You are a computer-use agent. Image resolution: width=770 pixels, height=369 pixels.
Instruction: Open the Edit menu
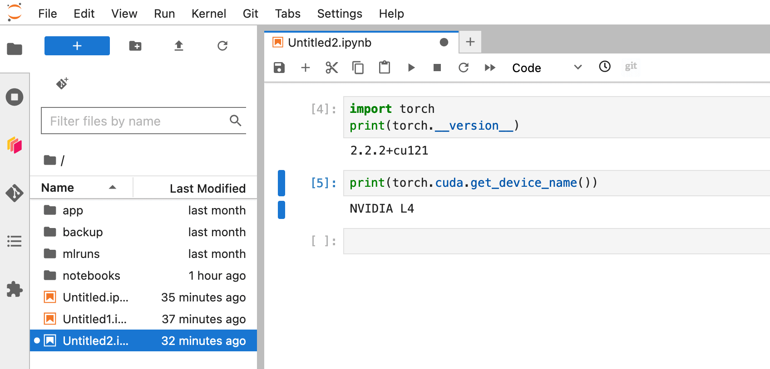(x=84, y=14)
